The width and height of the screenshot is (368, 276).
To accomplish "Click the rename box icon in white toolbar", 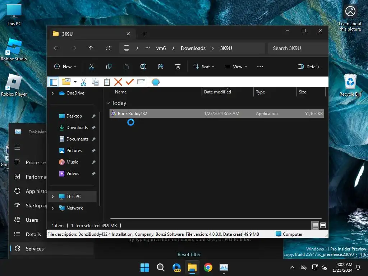I will pyautogui.click(x=141, y=82).
